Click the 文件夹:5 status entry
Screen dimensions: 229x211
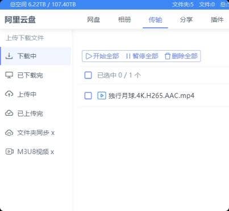click(x=183, y=5)
